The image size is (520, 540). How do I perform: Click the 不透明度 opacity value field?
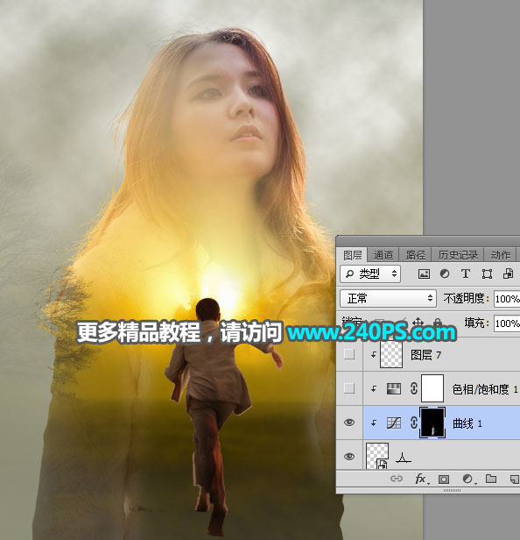507,299
